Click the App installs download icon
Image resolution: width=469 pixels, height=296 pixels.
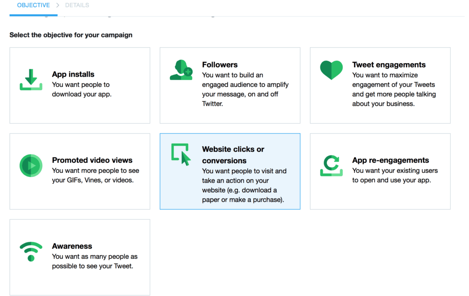pyautogui.click(x=31, y=80)
